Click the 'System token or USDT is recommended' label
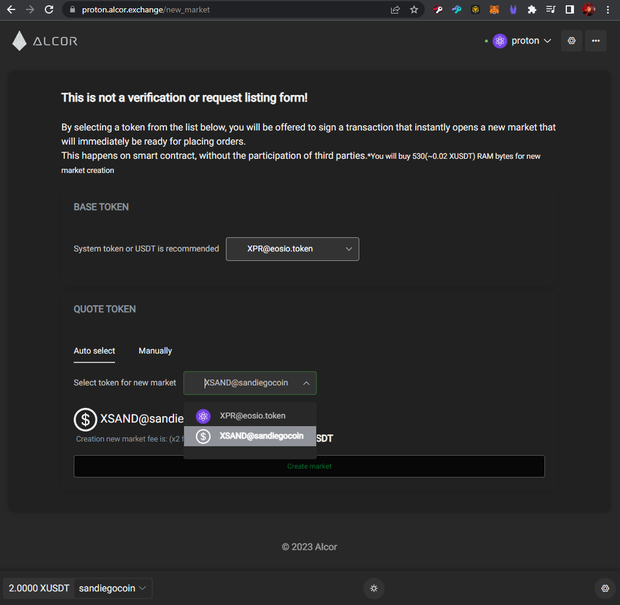Viewport: 620px width, 605px height. [146, 248]
